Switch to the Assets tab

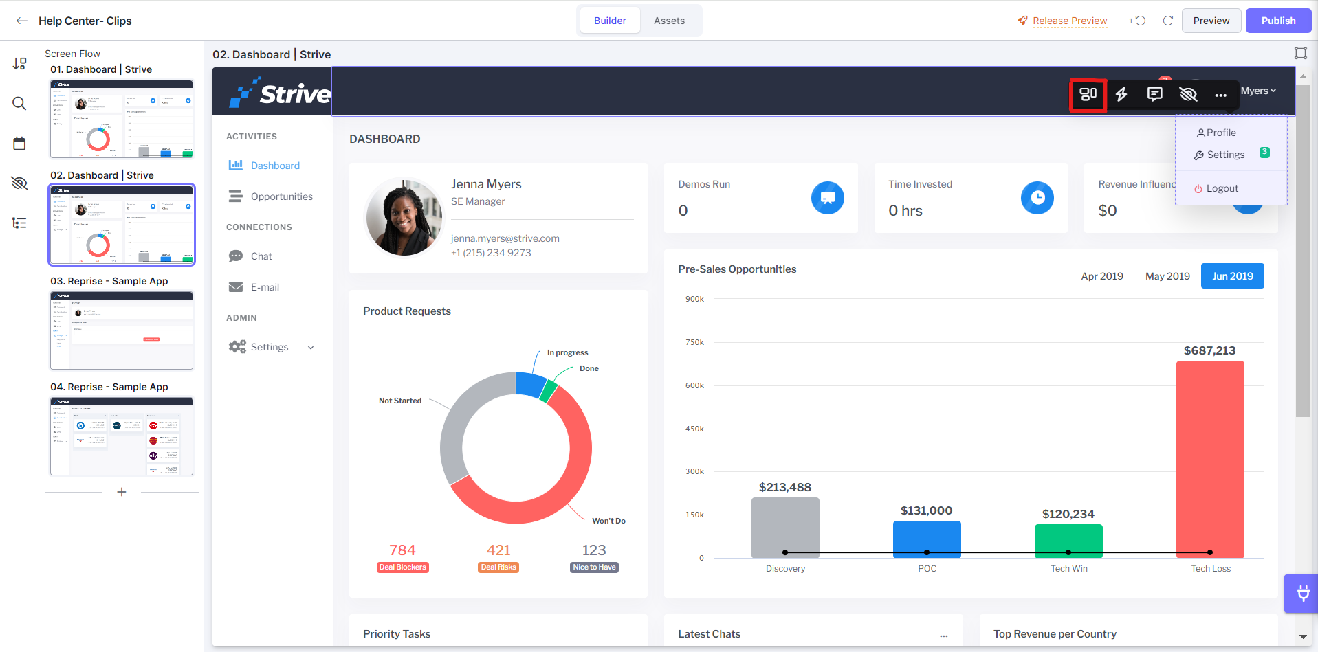coord(669,21)
